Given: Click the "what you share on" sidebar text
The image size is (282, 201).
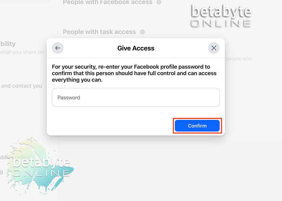Looking at the screenshot, I should pyautogui.click(x=22, y=52).
